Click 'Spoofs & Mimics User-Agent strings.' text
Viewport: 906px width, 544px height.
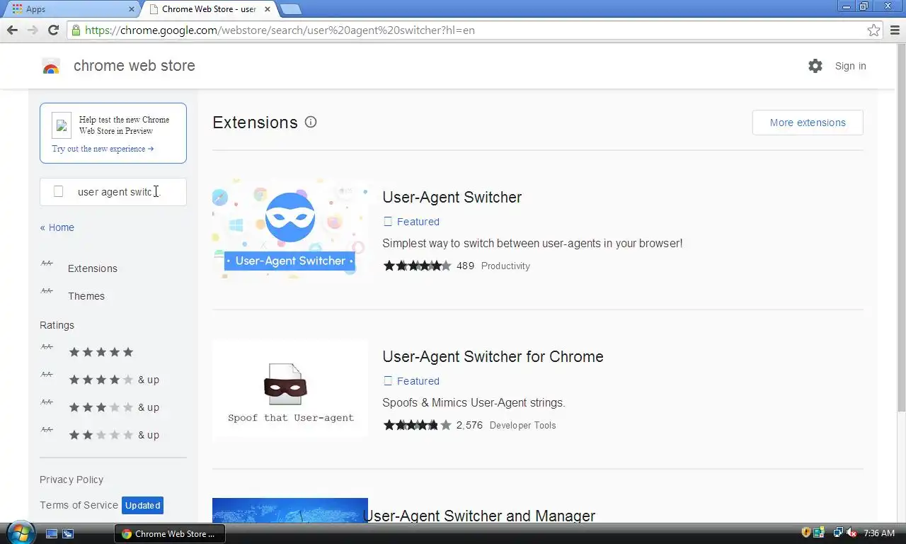point(474,402)
